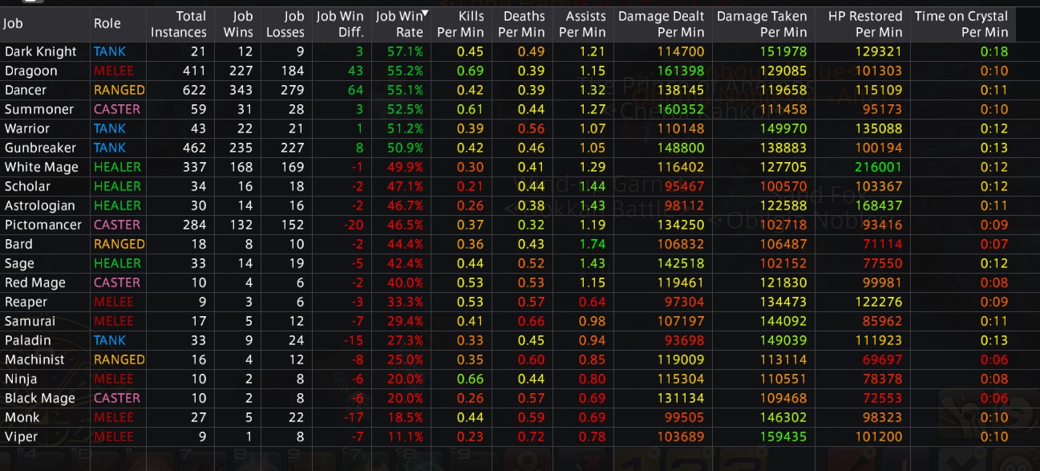Select the Bard job name
Image resolution: width=1040 pixels, height=471 pixels.
[x=18, y=244]
